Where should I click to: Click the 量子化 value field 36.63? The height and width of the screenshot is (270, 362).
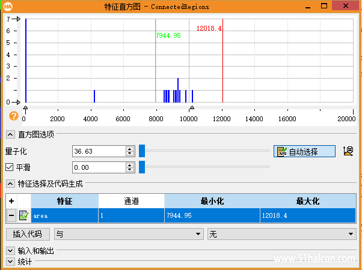(x=99, y=151)
